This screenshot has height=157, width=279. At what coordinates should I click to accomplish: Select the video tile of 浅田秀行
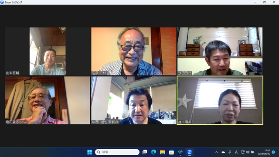click(220, 51)
